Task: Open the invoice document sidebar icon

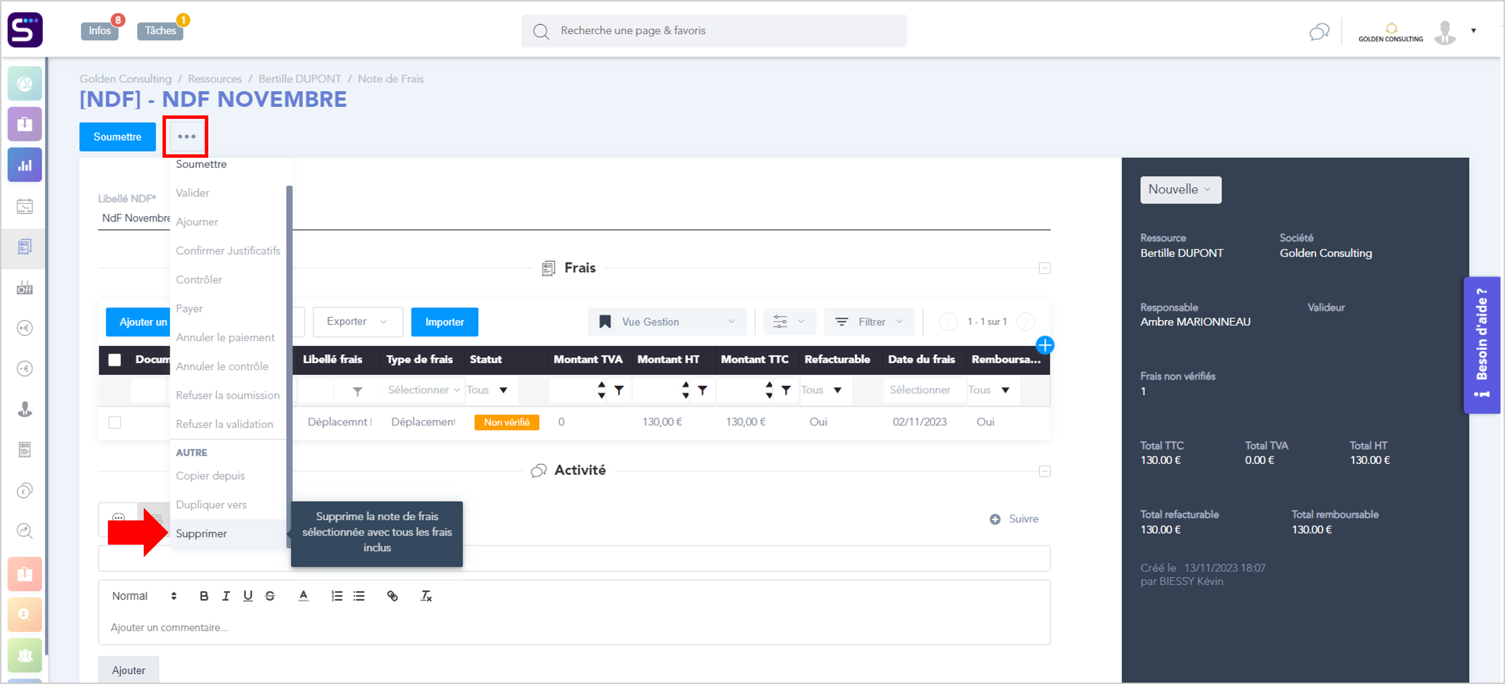Action: point(25,450)
